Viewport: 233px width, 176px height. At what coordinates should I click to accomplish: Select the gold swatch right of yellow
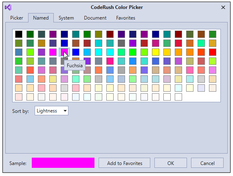[x=167, y=52]
